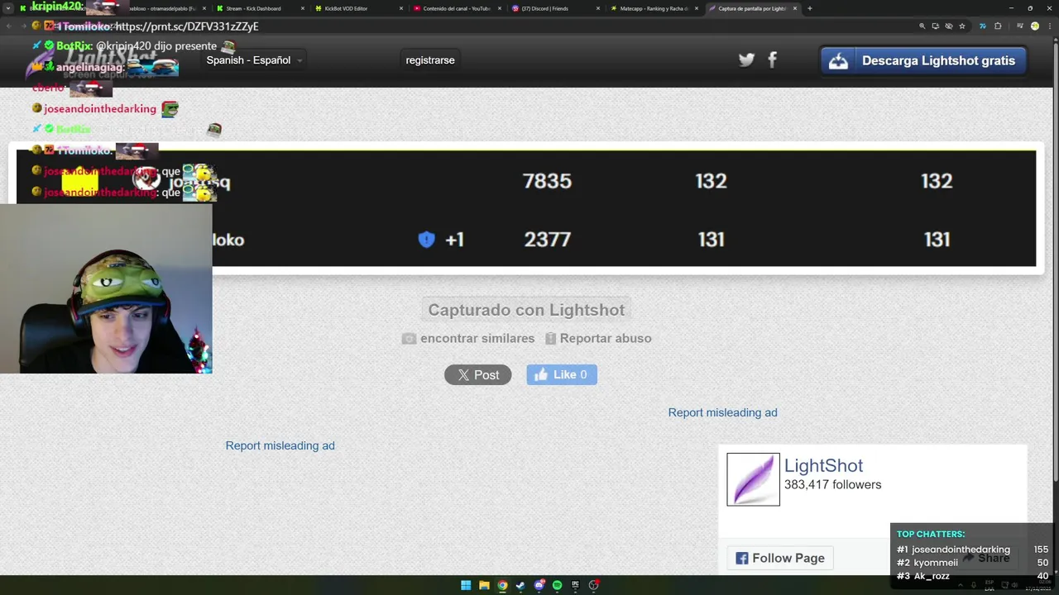Show hidden system tray icons
Image resolution: width=1059 pixels, height=595 pixels.
pyautogui.click(x=961, y=585)
